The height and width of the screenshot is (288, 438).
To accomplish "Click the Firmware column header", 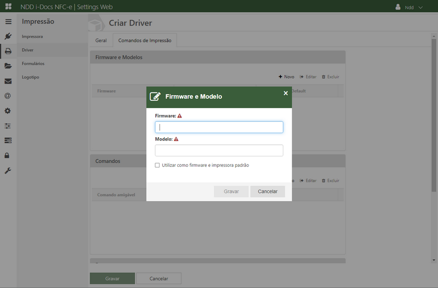I will point(106,91).
